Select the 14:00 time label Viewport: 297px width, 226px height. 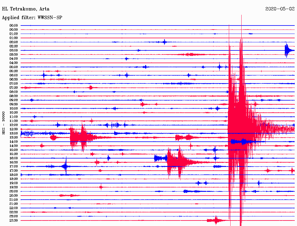click(13, 142)
